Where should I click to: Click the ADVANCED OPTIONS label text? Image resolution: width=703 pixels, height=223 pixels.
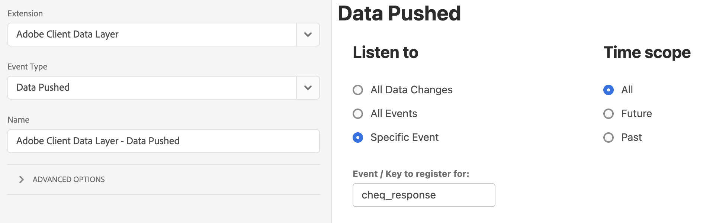69,180
